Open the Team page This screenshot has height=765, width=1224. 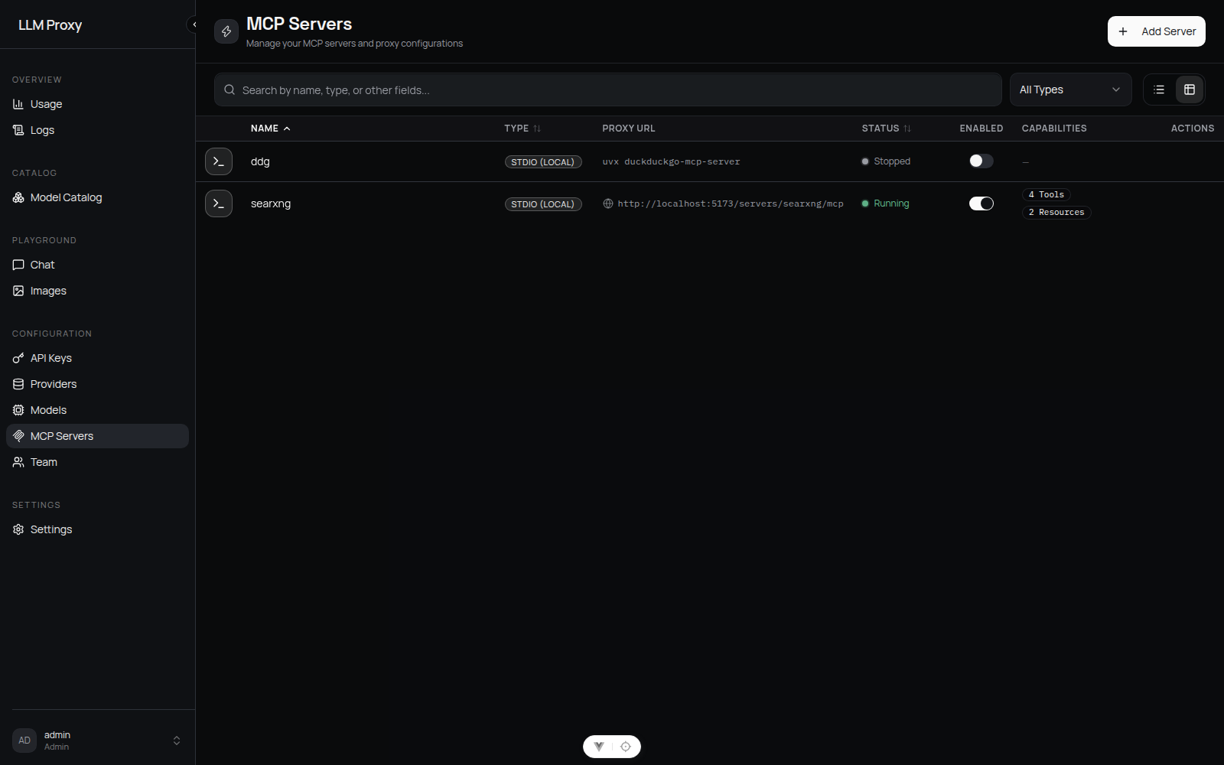[97, 462]
